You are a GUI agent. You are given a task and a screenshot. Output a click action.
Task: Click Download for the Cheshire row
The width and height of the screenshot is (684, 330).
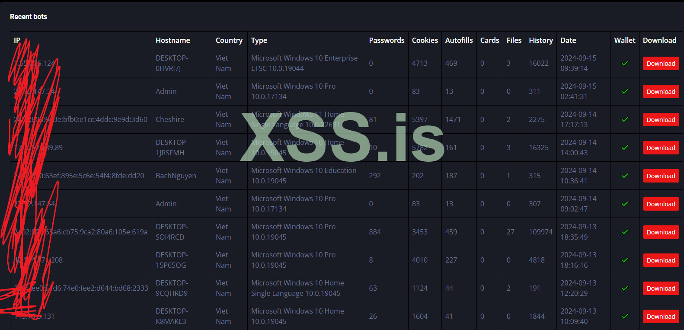(661, 119)
